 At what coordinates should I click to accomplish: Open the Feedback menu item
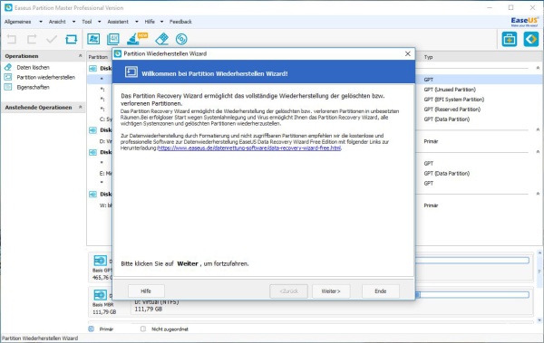point(180,22)
